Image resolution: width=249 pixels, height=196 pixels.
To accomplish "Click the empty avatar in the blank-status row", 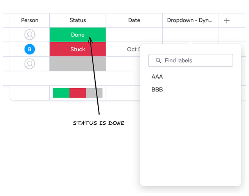I will (30, 64).
